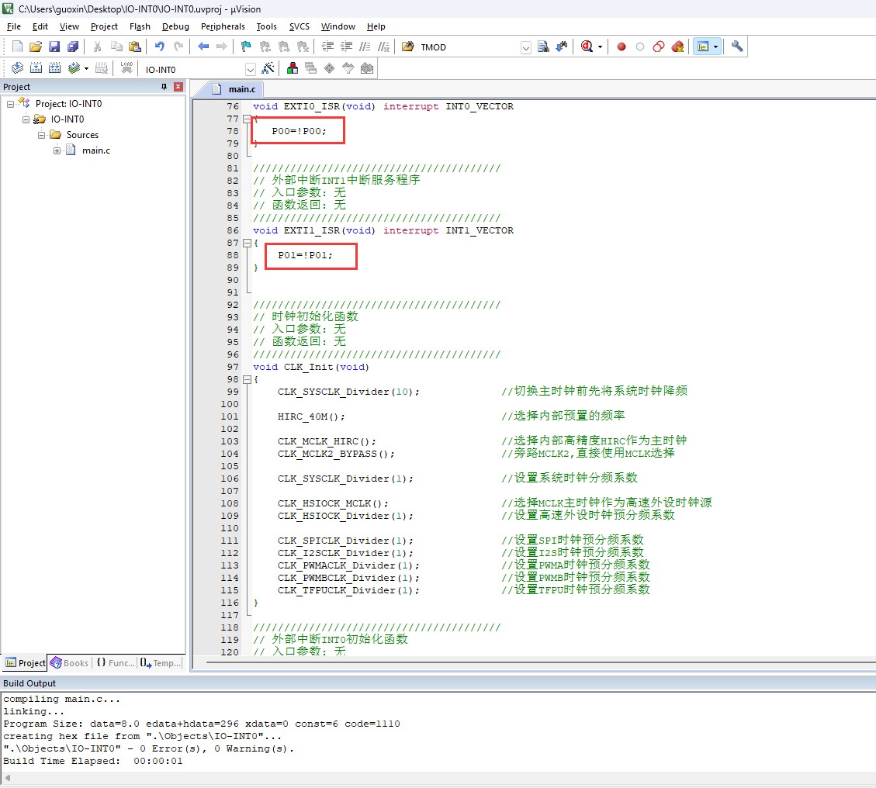Navigate backwards with blue left arrow
This screenshot has height=788, width=876.
coord(203,47)
